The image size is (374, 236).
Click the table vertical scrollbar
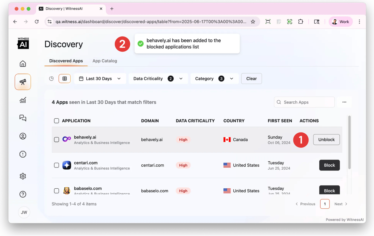[x=349, y=142]
